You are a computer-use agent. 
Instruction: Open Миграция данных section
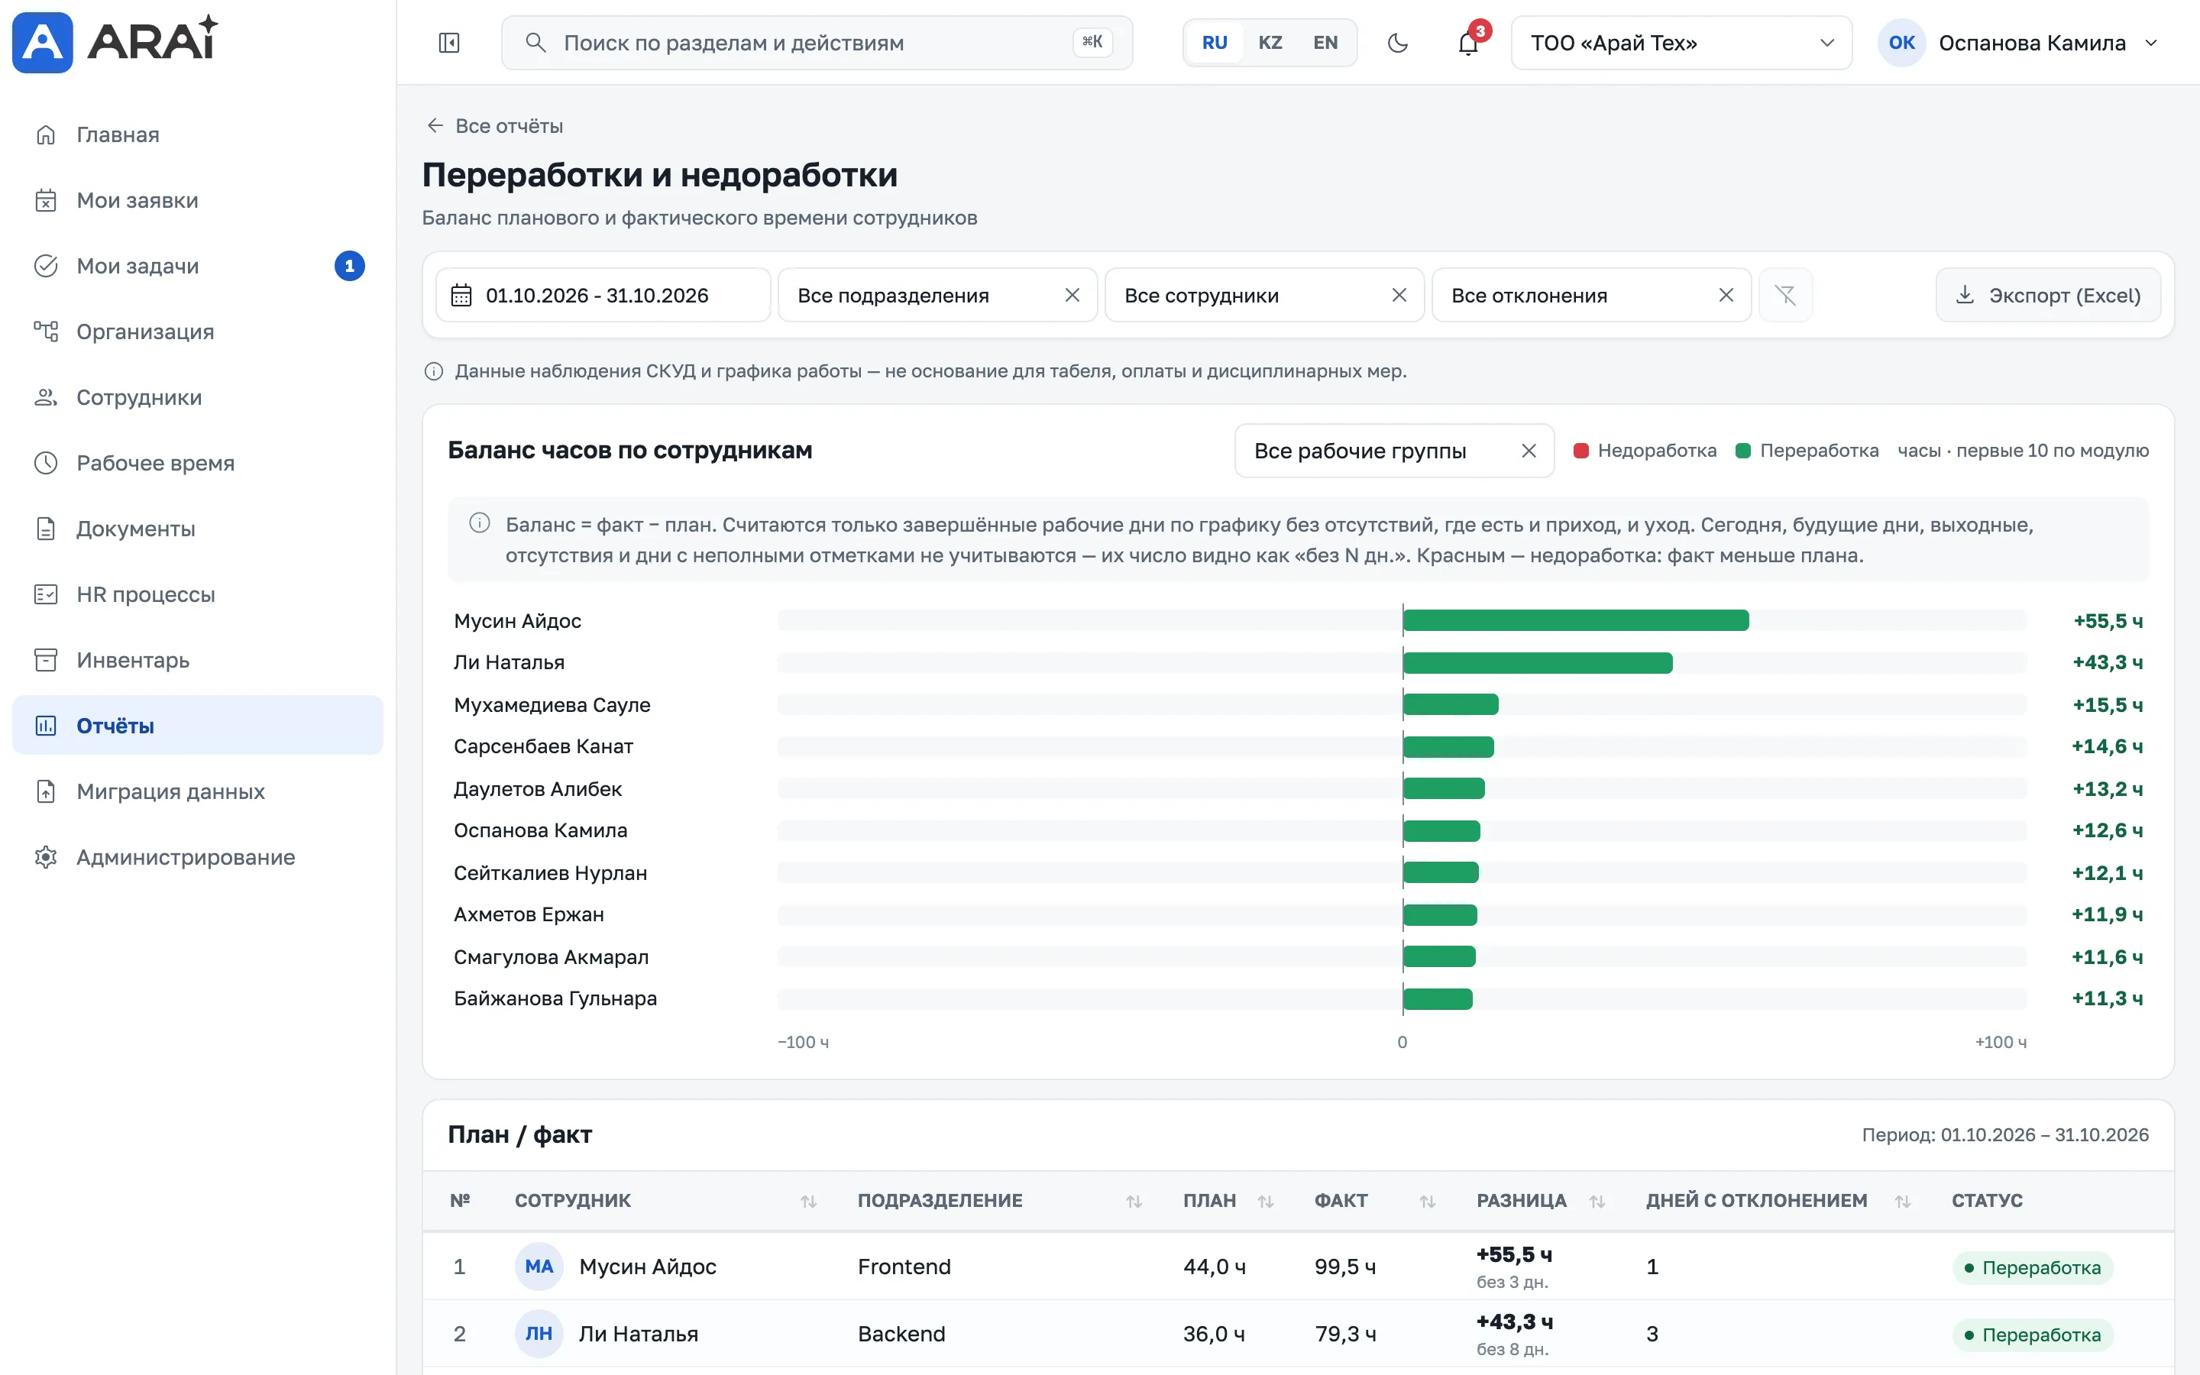tap(197, 791)
